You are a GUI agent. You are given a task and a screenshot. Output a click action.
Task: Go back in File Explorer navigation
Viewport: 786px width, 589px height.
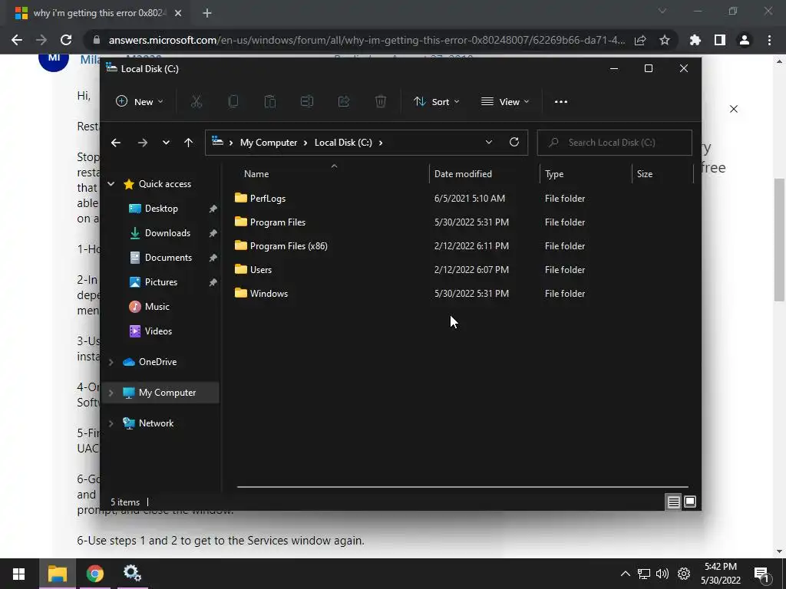(116, 143)
